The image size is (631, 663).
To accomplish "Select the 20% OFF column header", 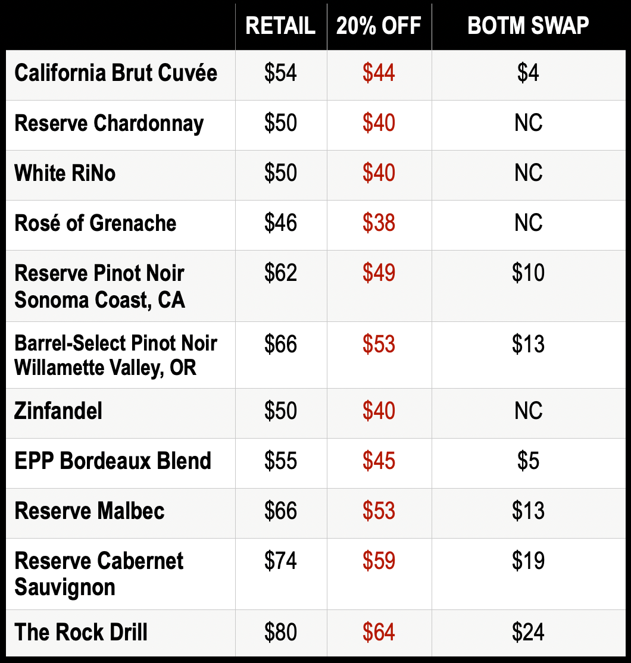I will tap(379, 26).
